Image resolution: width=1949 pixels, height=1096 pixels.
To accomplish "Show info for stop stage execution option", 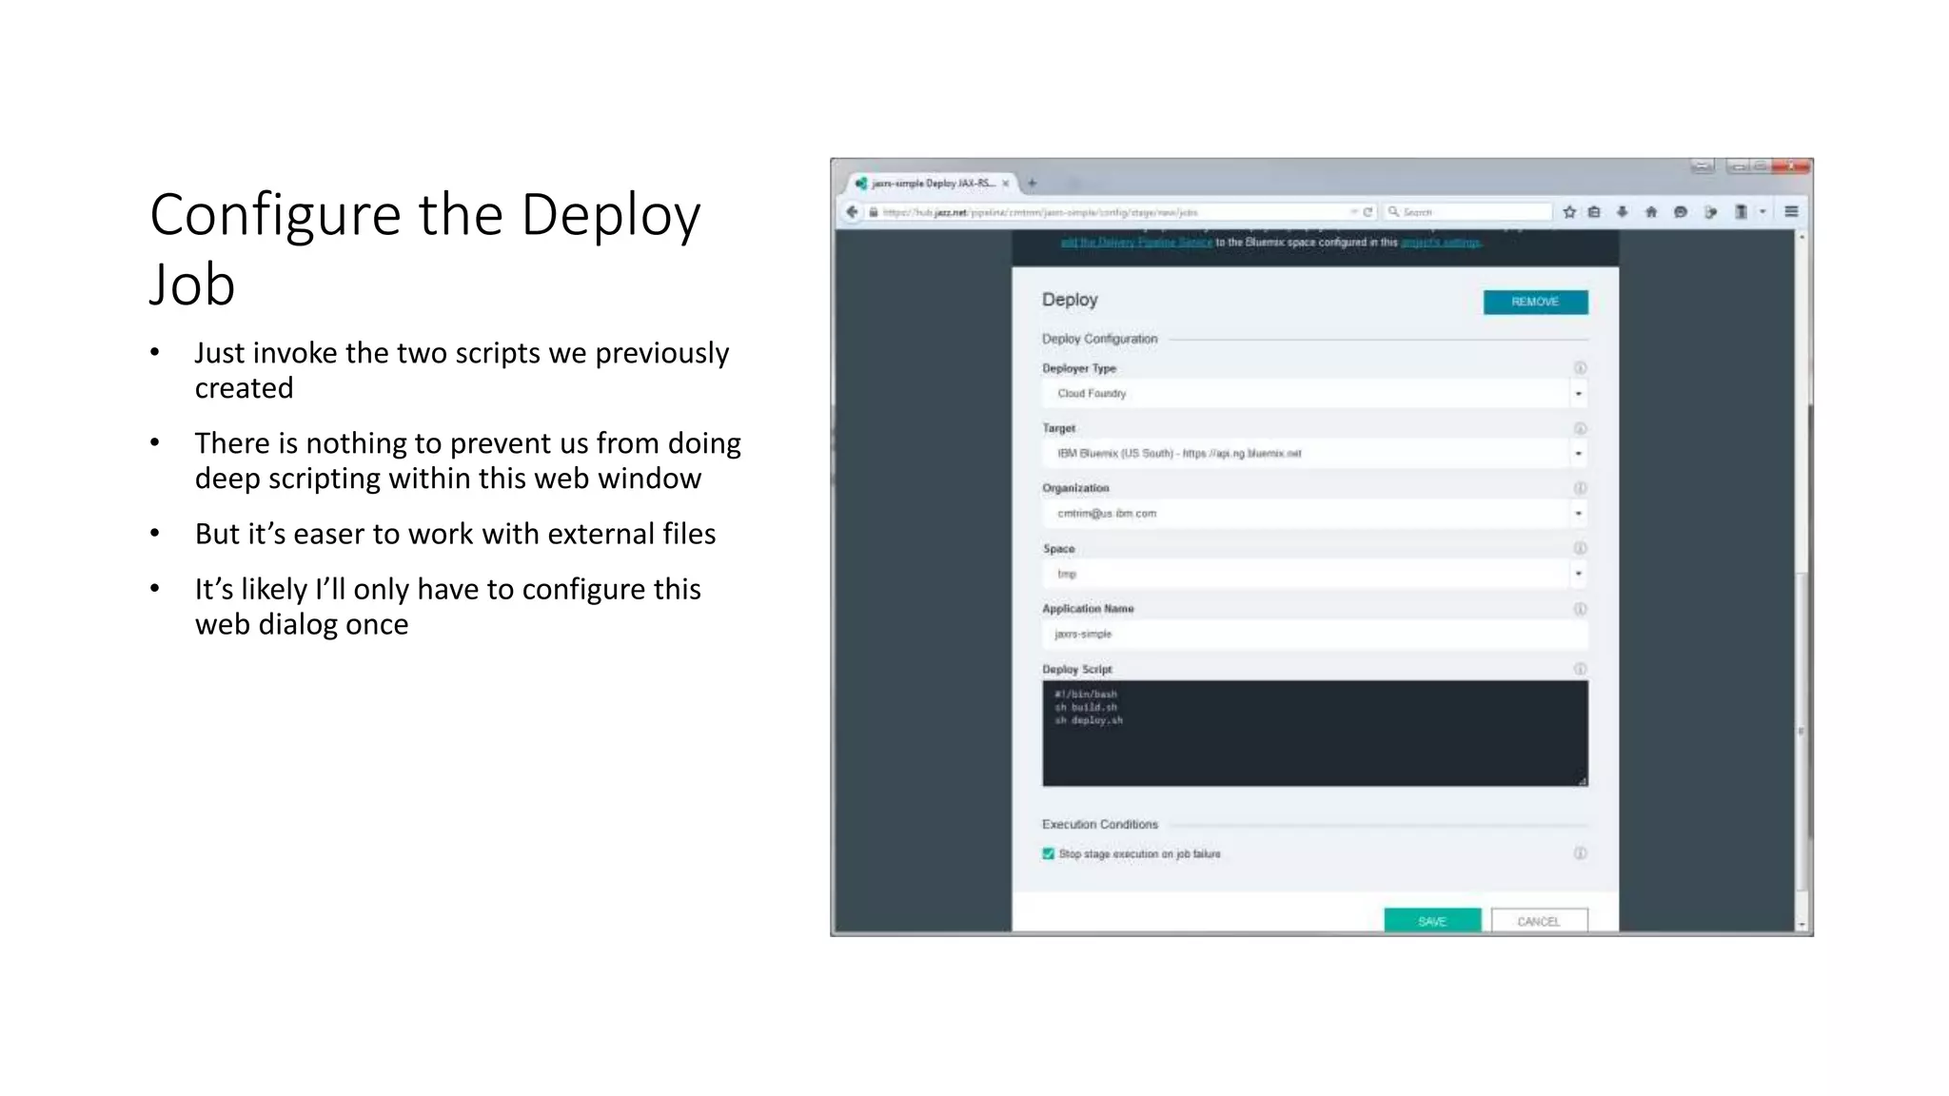I will (1580, 853).
